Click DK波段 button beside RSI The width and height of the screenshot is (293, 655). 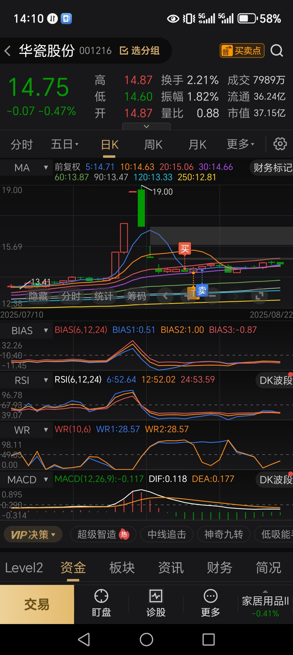[275, 380]
